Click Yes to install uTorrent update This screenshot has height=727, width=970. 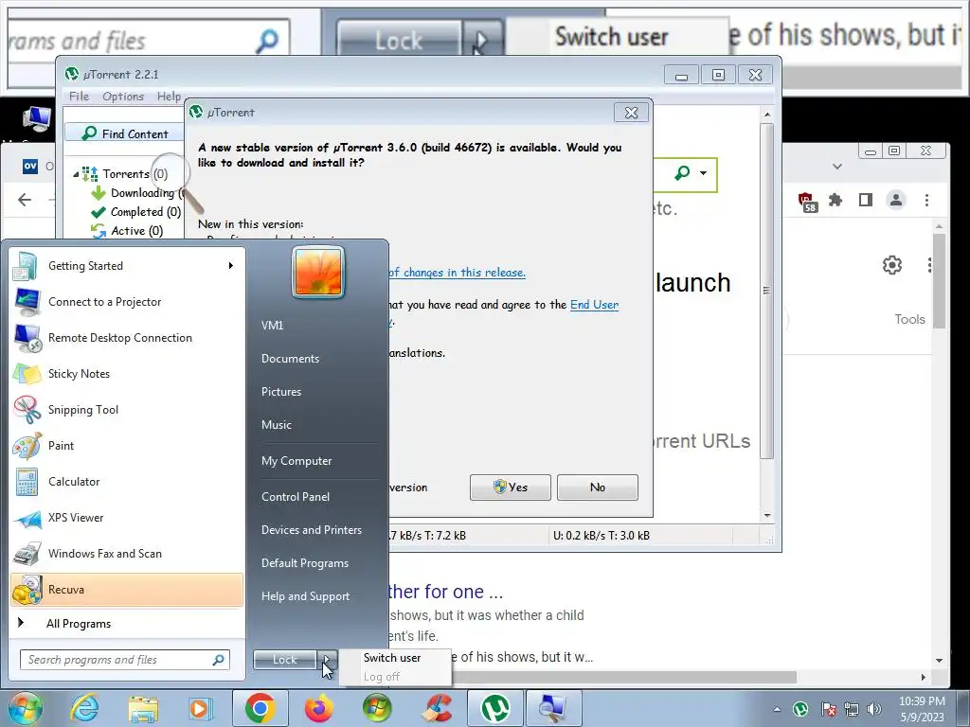point(511,488)
